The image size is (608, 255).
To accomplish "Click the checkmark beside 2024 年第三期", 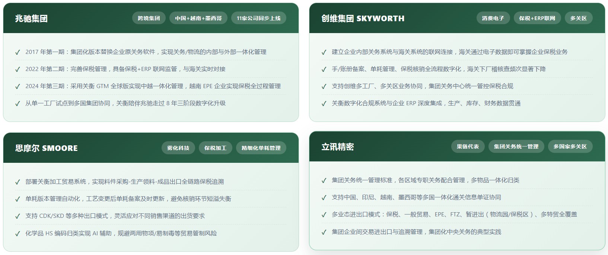I will (x=17, y=87).
